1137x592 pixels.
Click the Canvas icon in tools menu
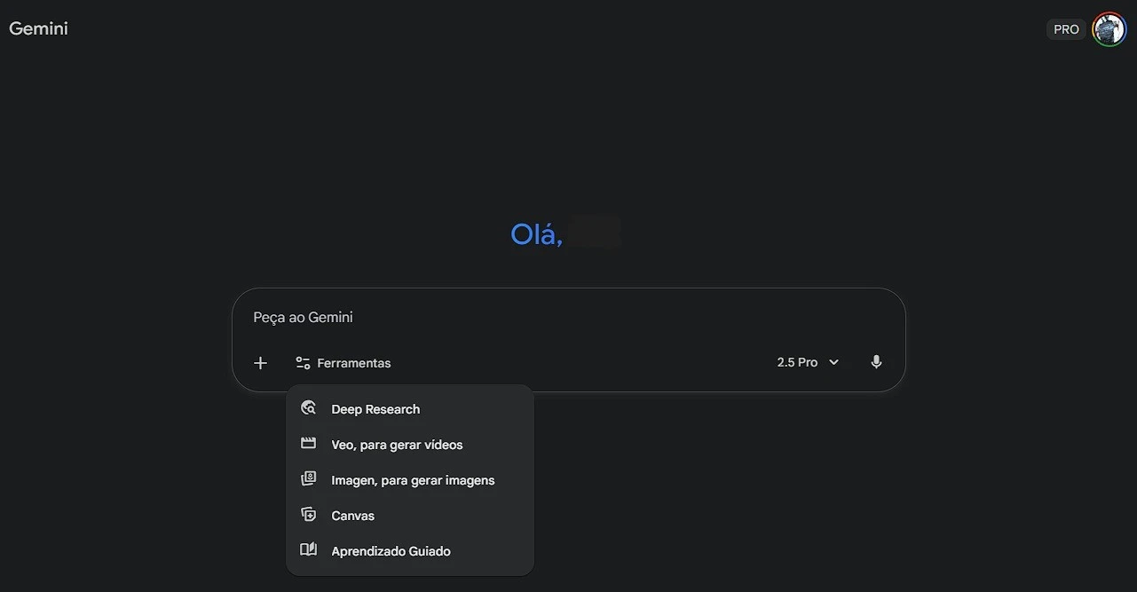click(x=308, y=515)
